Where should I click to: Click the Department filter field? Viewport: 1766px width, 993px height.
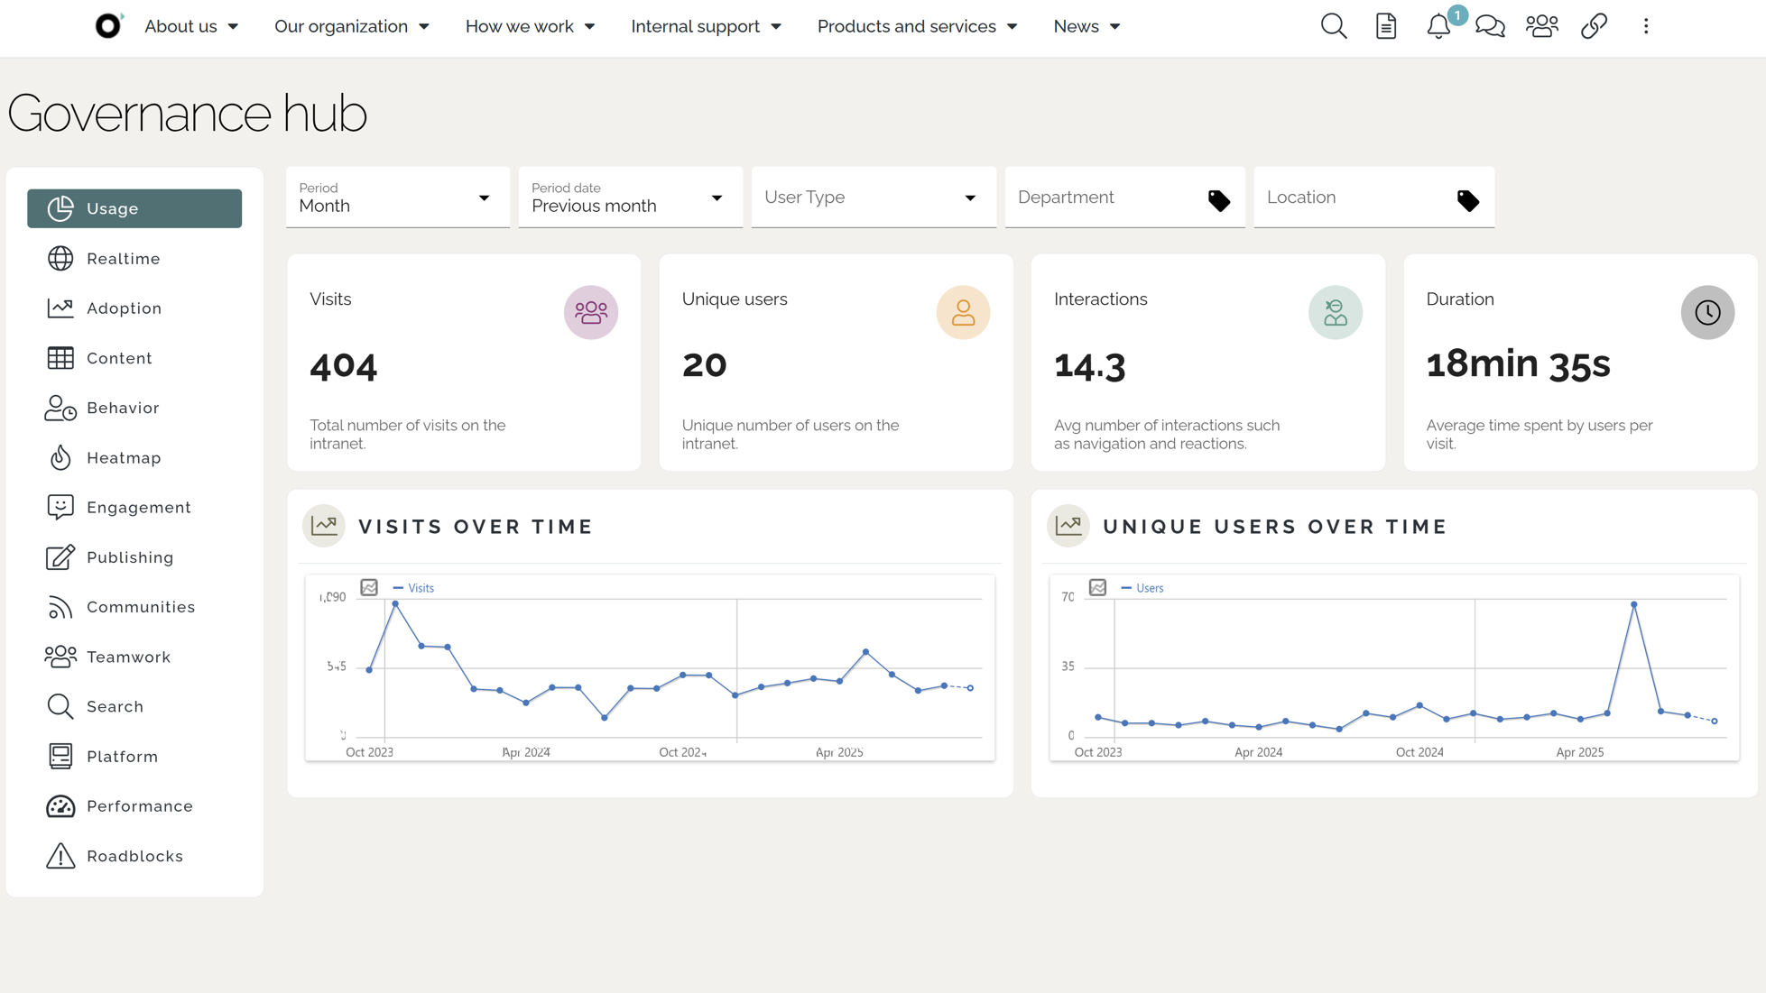coord(1125,198)
